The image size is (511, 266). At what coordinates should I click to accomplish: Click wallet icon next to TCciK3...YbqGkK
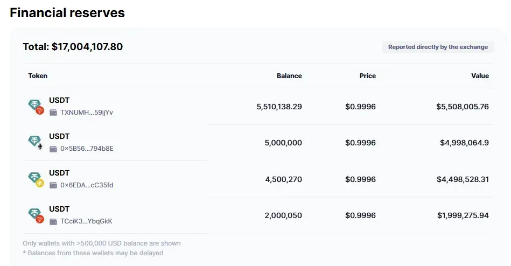(x=53, y=221)
